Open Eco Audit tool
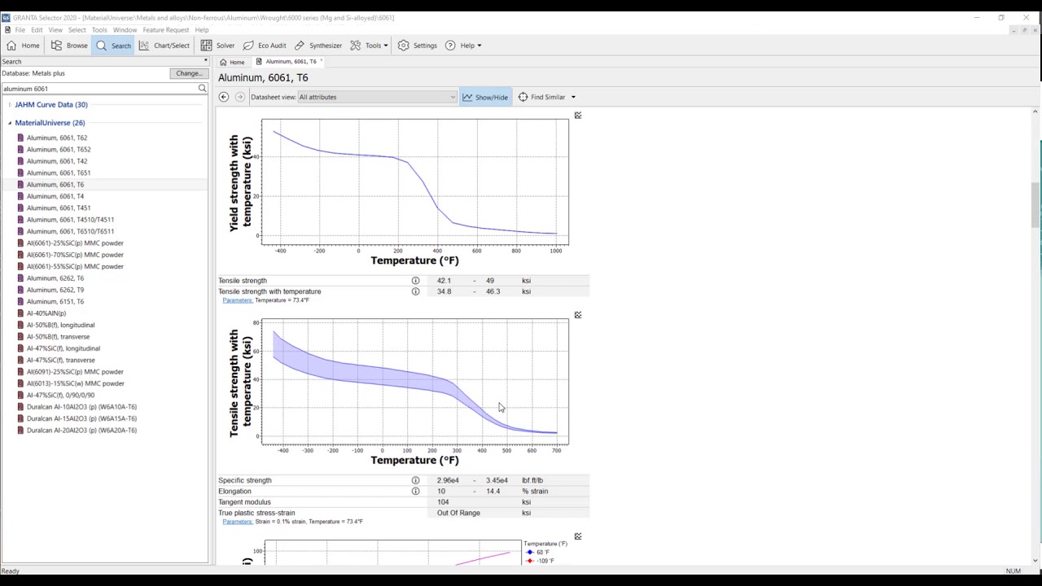The width and height of the screenshot is (1042, 586). (265, 46)
